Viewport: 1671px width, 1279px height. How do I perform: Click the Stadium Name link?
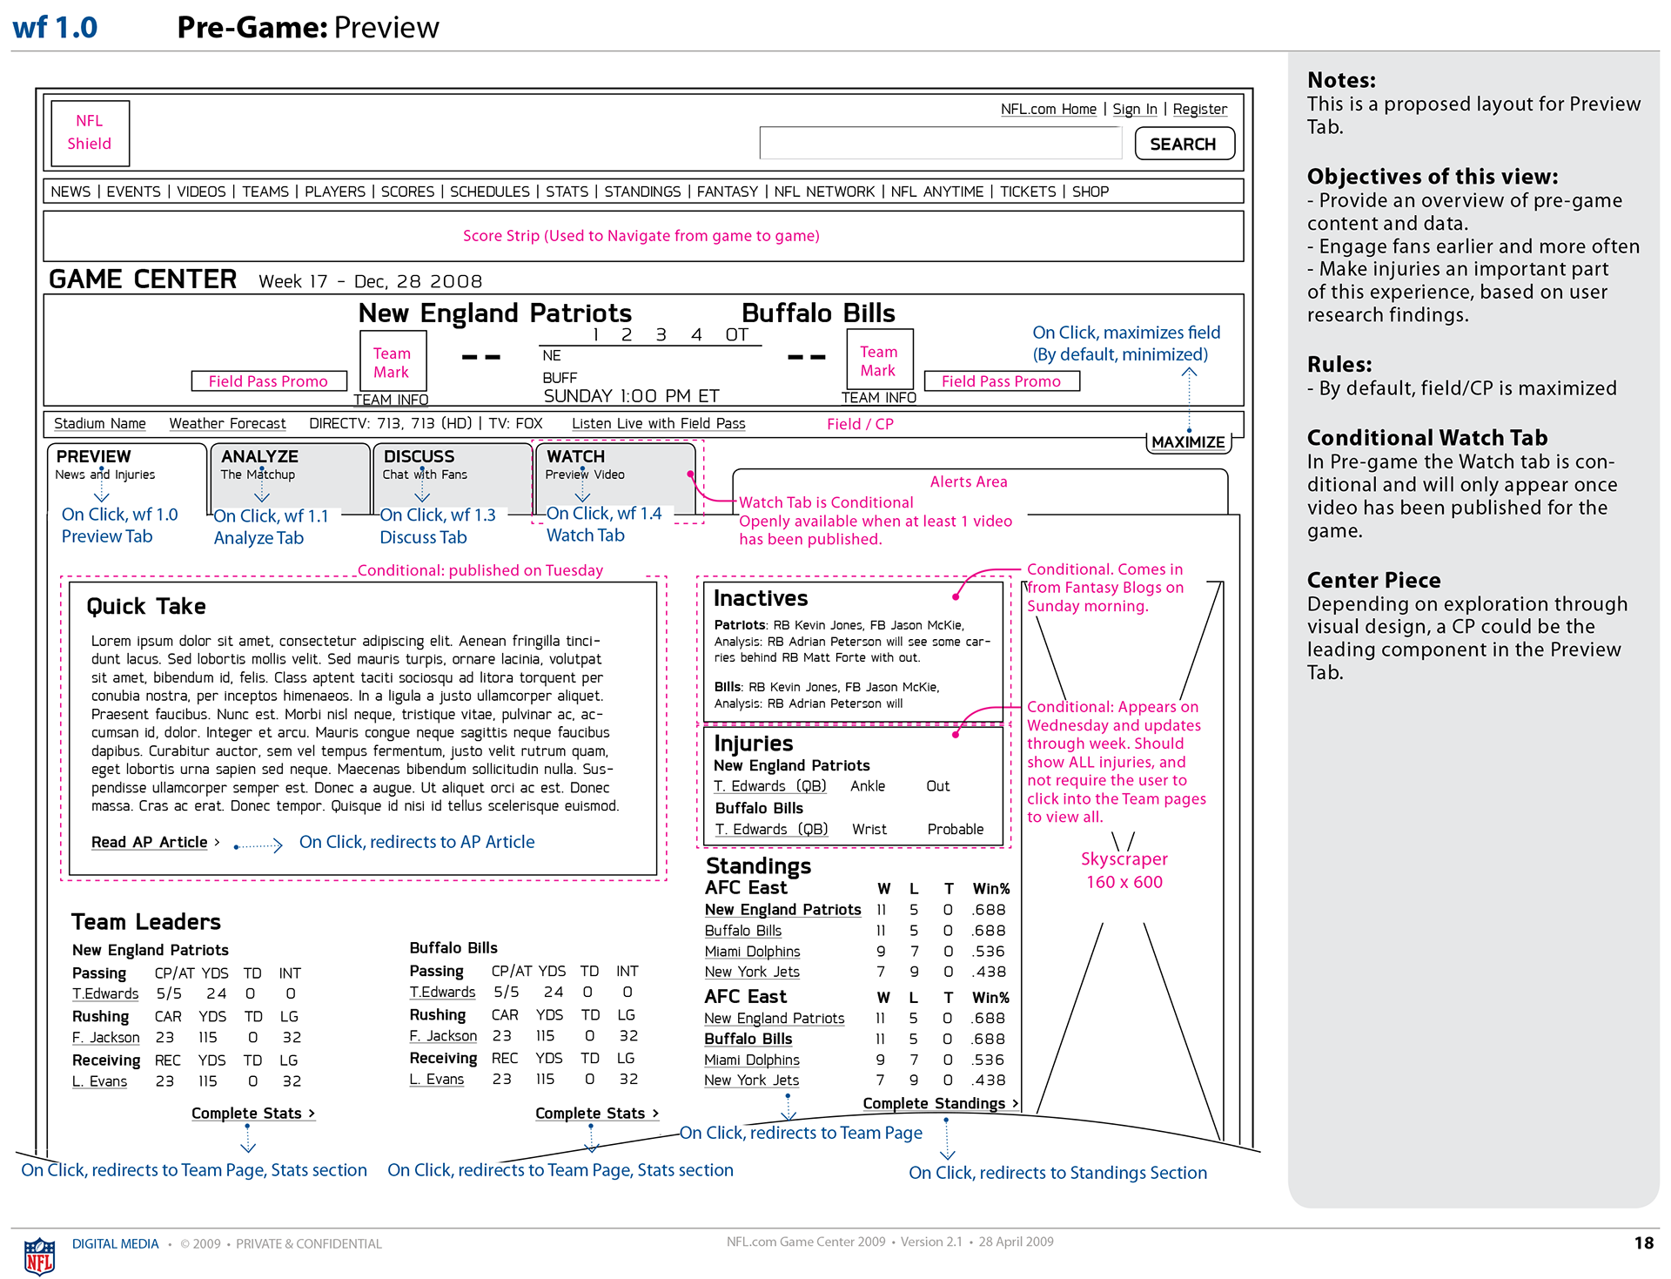[100, 424]
